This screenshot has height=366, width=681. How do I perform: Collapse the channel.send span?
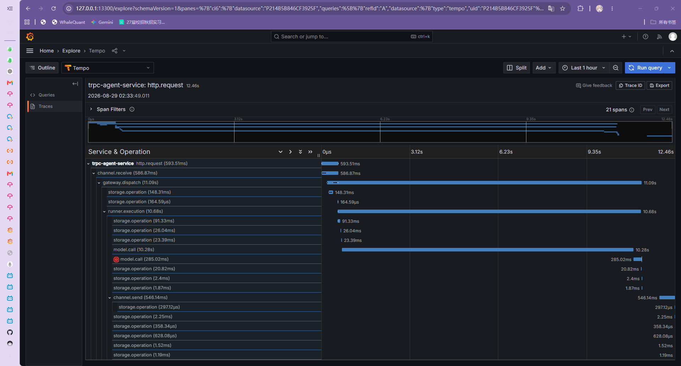click(x=110, y=298)
